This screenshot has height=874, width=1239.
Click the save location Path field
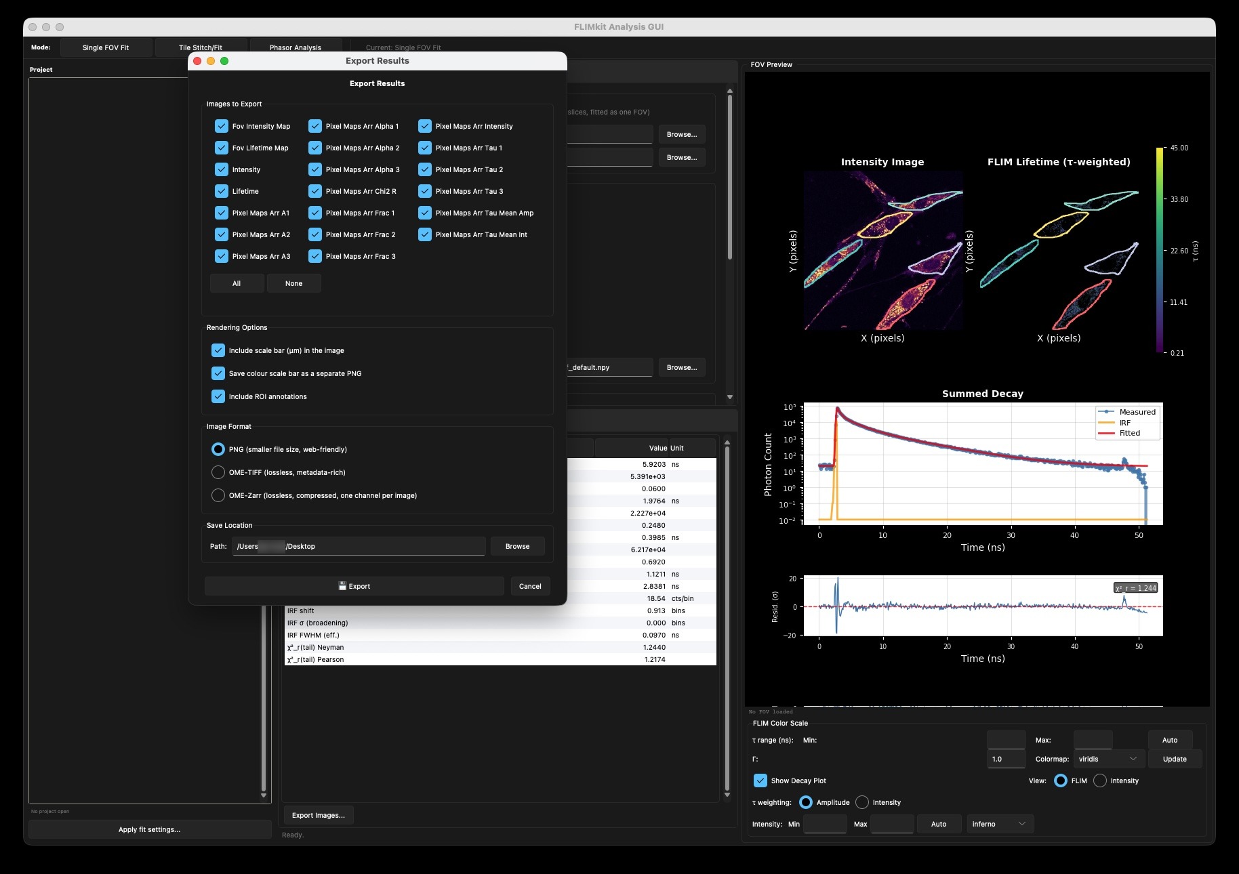359,546
